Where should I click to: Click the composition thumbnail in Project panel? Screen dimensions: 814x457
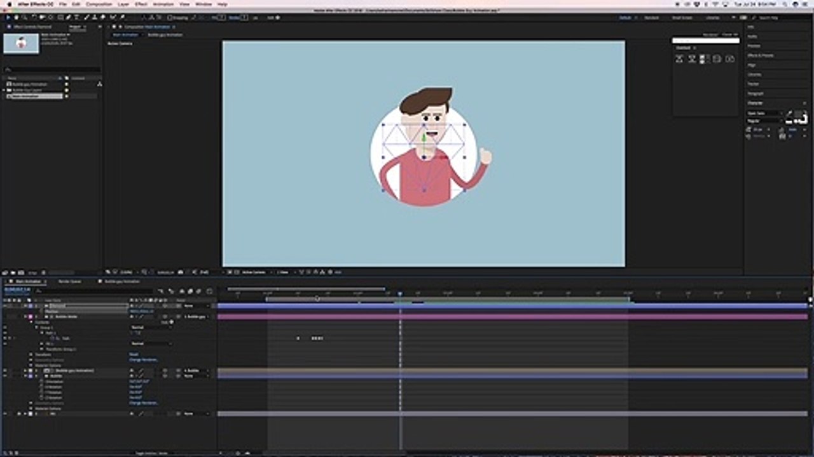tap(21, 43)
